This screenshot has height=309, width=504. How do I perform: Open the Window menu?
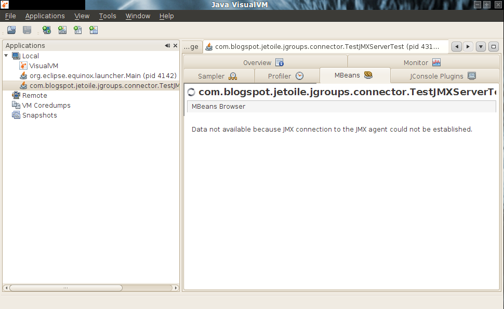click(x=138, y=16)
